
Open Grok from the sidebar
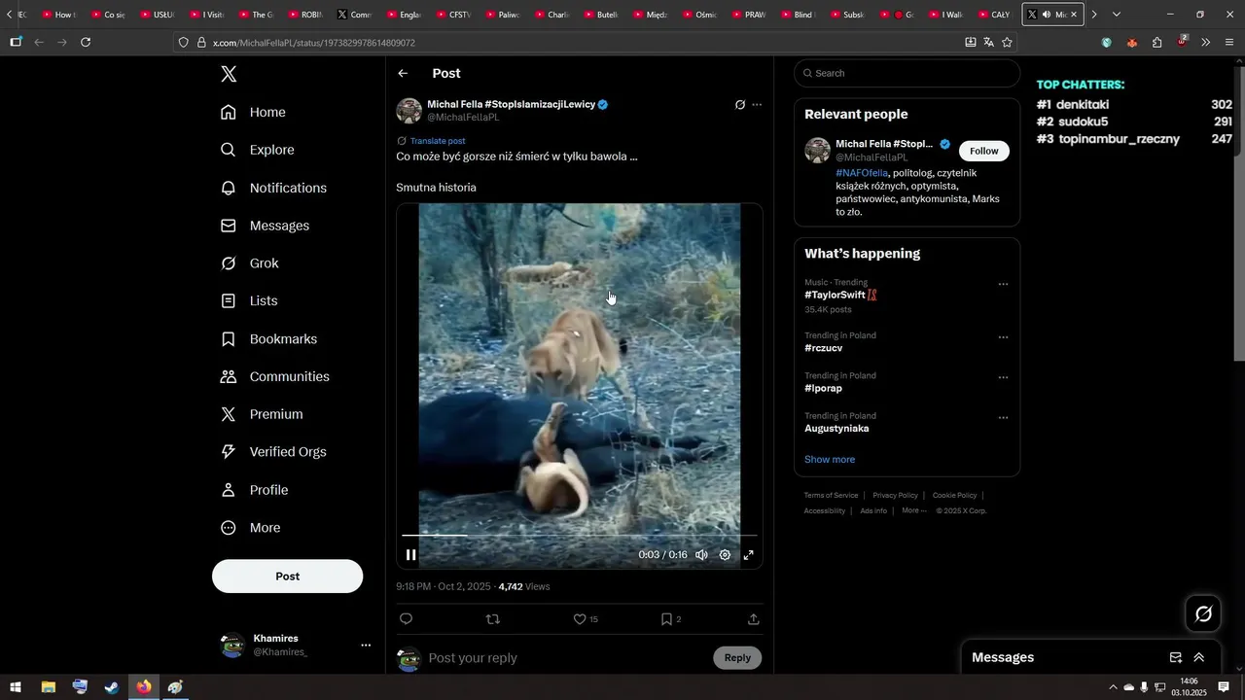[x=250, y=263]
